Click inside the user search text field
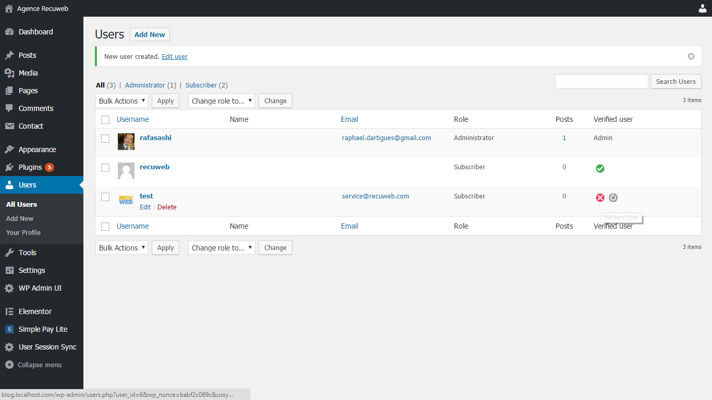 (x=601, y=81)
